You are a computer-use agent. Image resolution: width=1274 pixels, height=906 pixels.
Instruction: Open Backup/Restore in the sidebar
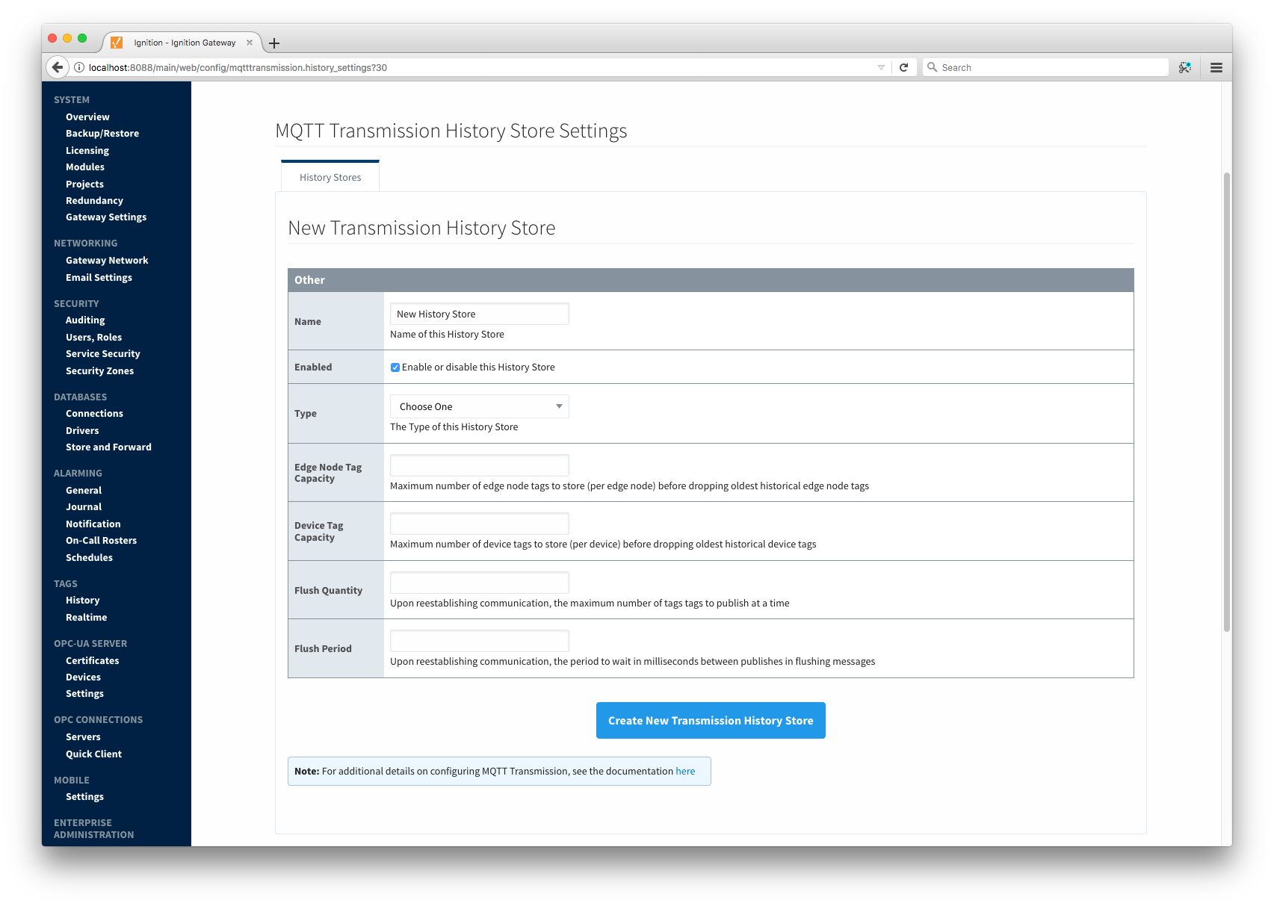tap(102, 134)
